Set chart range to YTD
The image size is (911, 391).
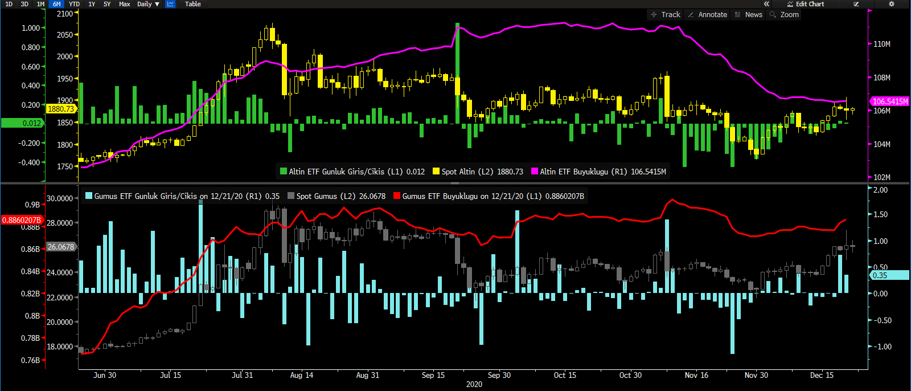point(74,4)
